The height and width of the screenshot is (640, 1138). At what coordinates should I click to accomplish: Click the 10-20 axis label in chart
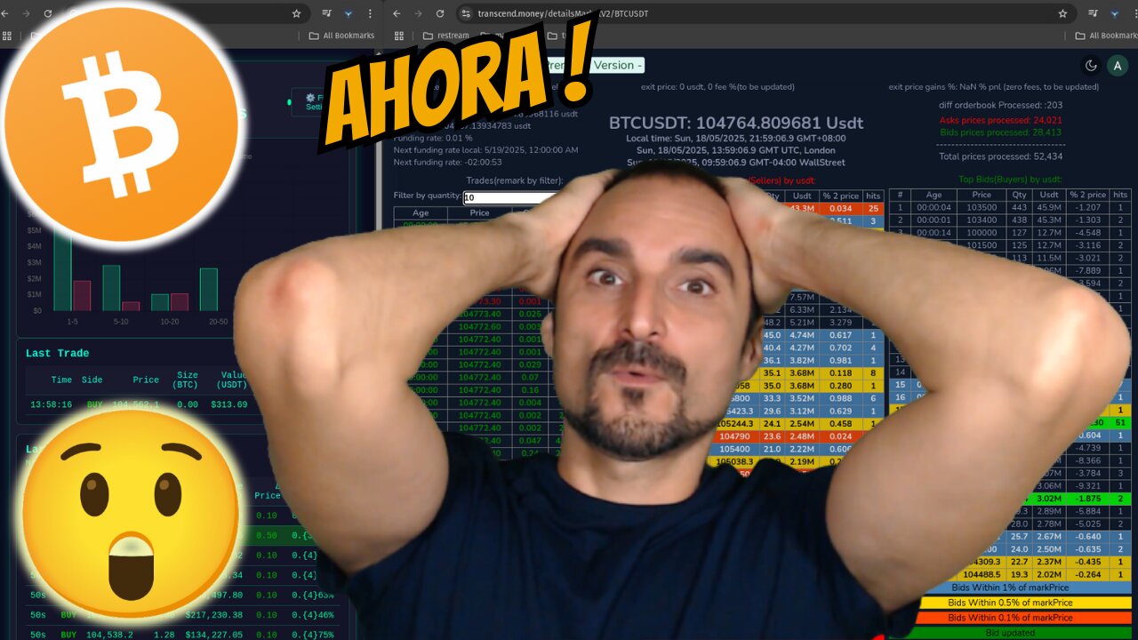(x=169, y=321)
